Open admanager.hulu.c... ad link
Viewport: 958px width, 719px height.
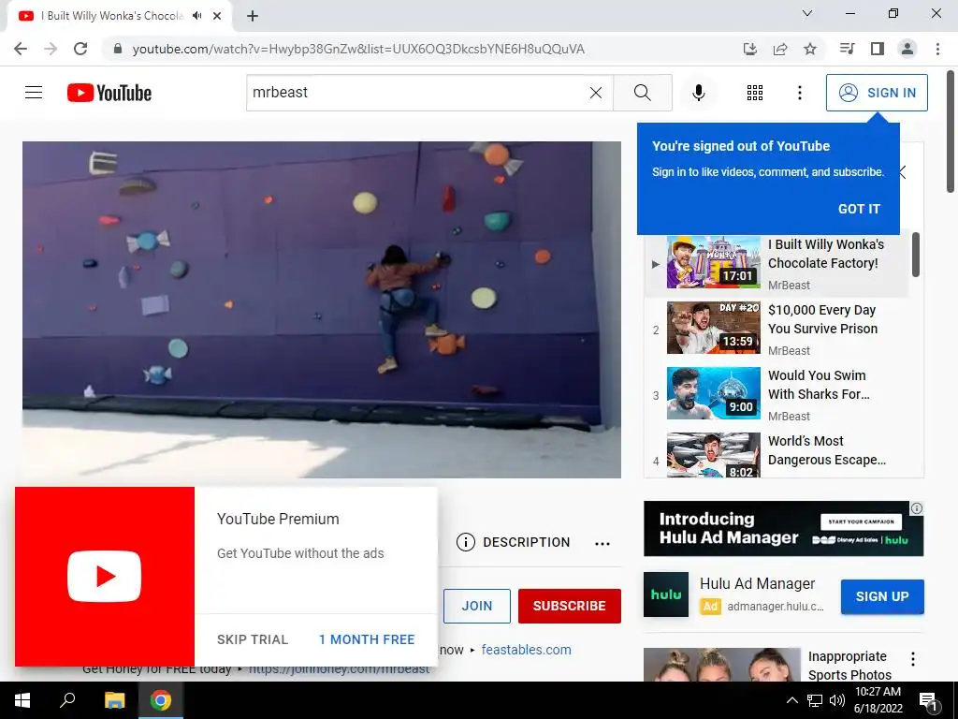tap(776, 607)
